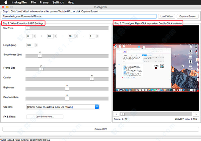The height and width of the screenshot is (141, 201).
Task: Click the 'FX & Filters' label
Action: [9, 117]
